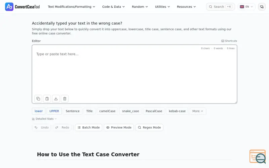
Task: Open the Random menu
Action: (x=140, y=7)
